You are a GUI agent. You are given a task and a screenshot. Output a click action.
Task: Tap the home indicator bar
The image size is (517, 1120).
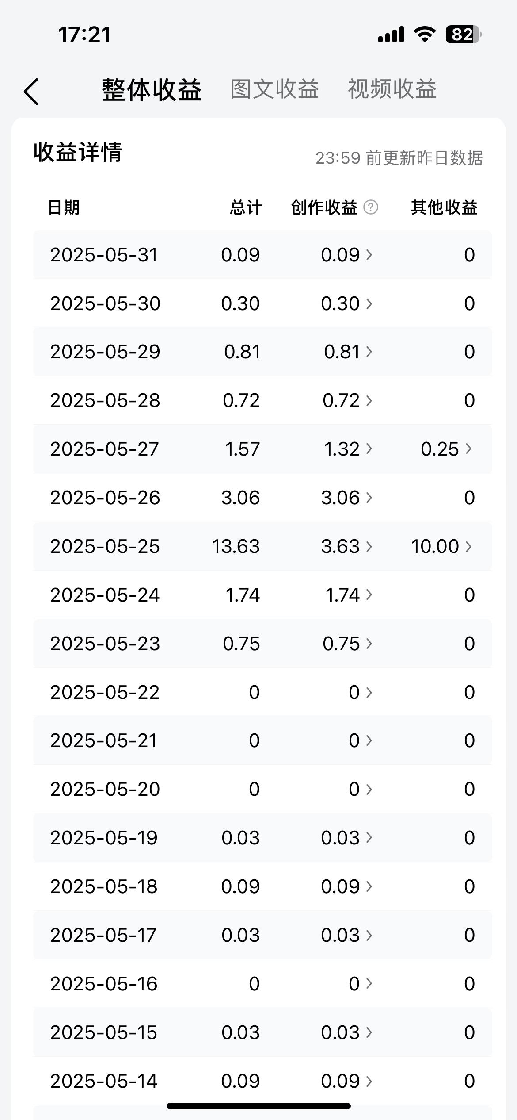click(x=258, y=1106)
